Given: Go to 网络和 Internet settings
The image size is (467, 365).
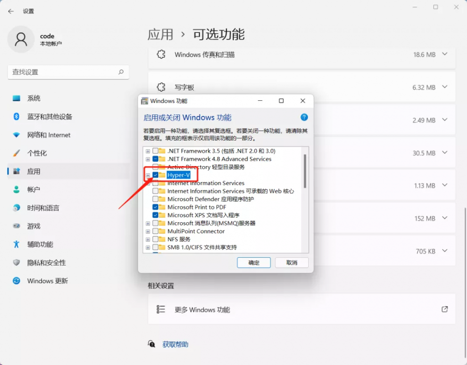Looking at the screenshot, I should tap(68, 135).
